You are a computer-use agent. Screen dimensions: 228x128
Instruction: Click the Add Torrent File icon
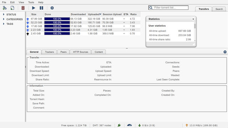tap(12, 8)
